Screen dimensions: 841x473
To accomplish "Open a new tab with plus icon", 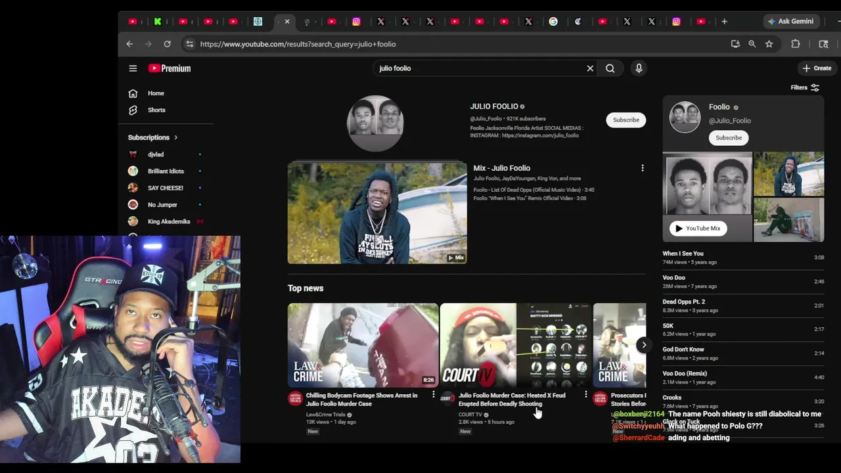I will pyautogui.click(x=724, y=22).
